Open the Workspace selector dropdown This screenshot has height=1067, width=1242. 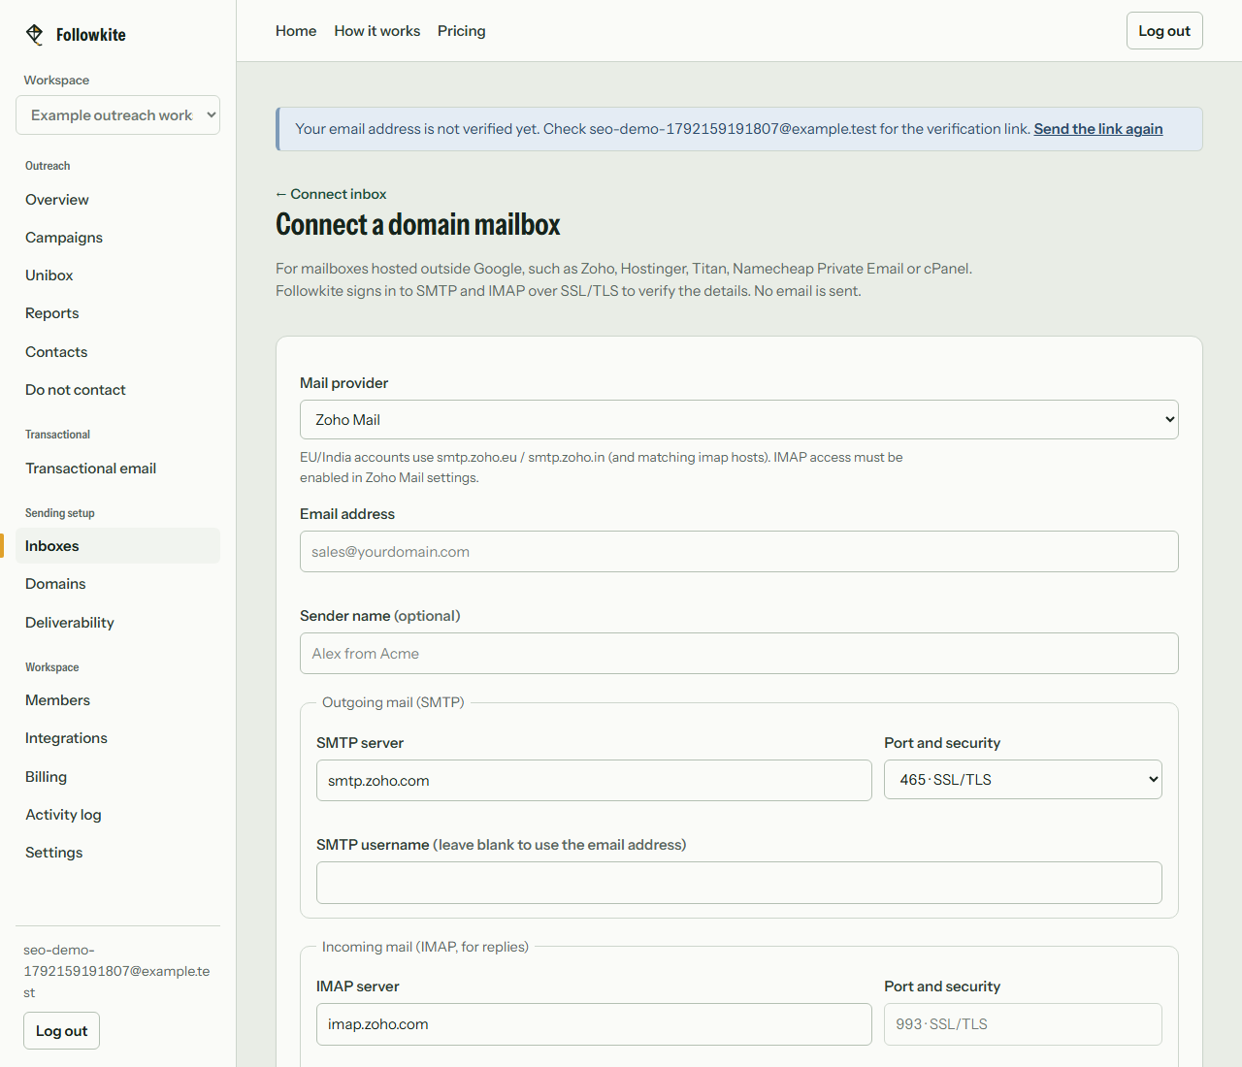[118, 115]
